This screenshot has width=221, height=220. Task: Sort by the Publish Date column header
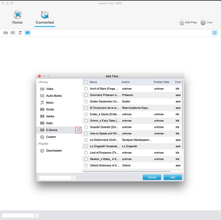(161, 82)
